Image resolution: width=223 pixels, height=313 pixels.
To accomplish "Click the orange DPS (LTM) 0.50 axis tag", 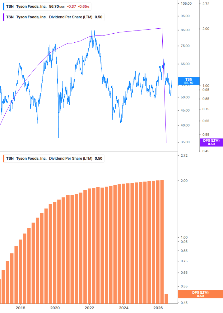I will click(200, 294).
